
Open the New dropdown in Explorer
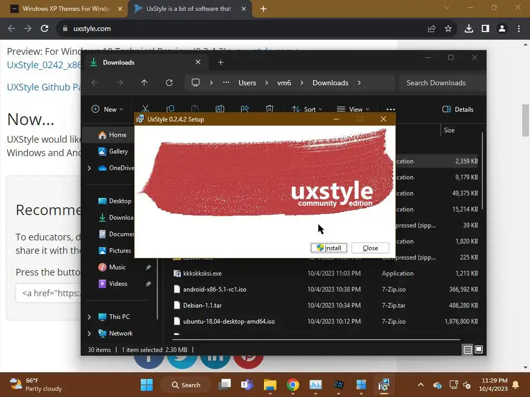click(x=108, y=109)
